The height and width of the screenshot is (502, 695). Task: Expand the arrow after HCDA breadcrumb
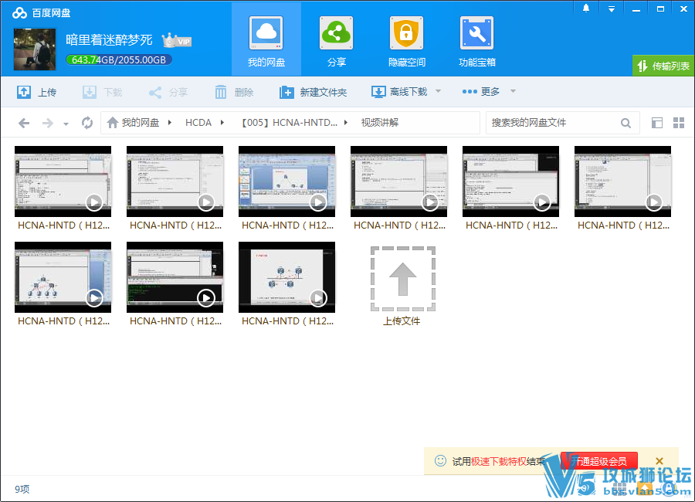(222, 122)
